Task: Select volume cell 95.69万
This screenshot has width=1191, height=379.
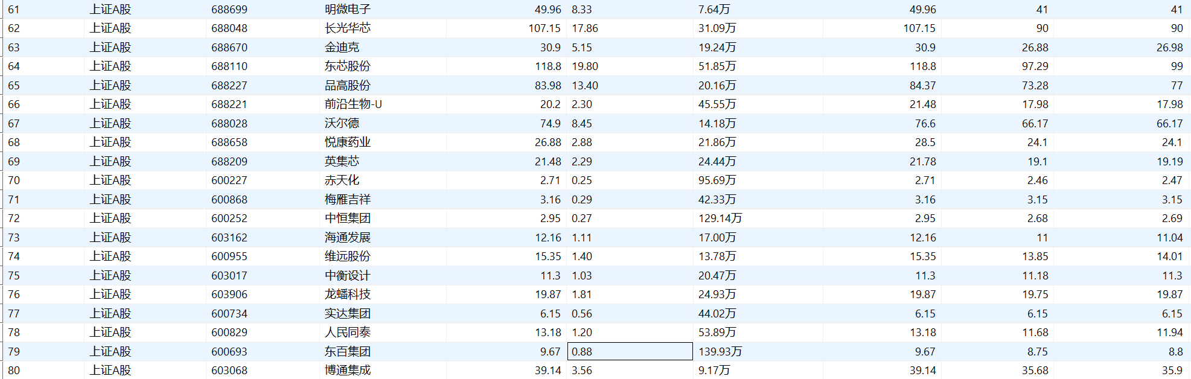Action: [x=717, y=180]
